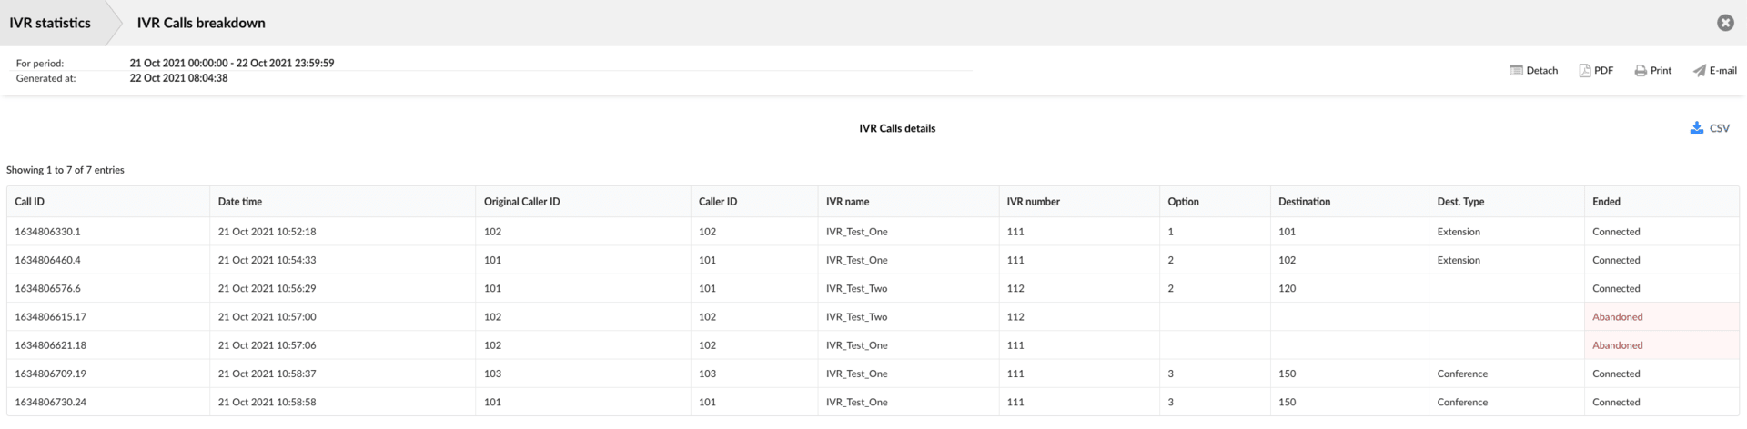
Task: Select call ID 1634806709.19
Action: 51,374
